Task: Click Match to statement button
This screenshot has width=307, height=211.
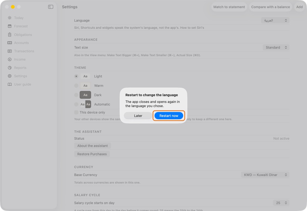Action: pyautogui.click(x=229, y=7)
